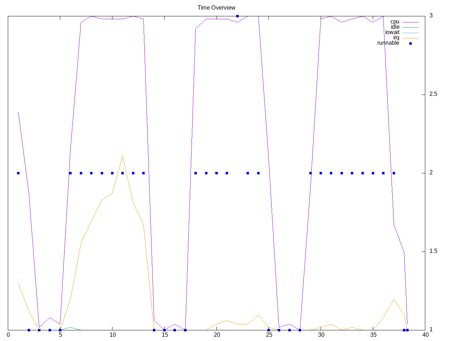
Task: Select the "cpu" legend label
Action: point(394,22)
